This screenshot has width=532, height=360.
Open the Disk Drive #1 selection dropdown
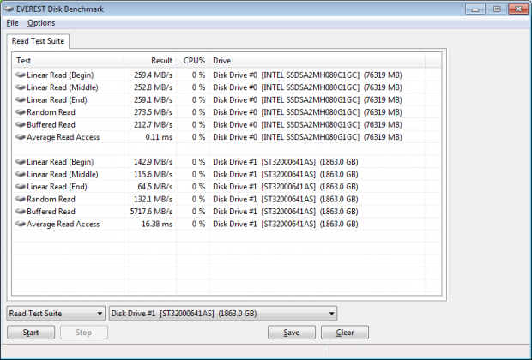coord(223,314)
